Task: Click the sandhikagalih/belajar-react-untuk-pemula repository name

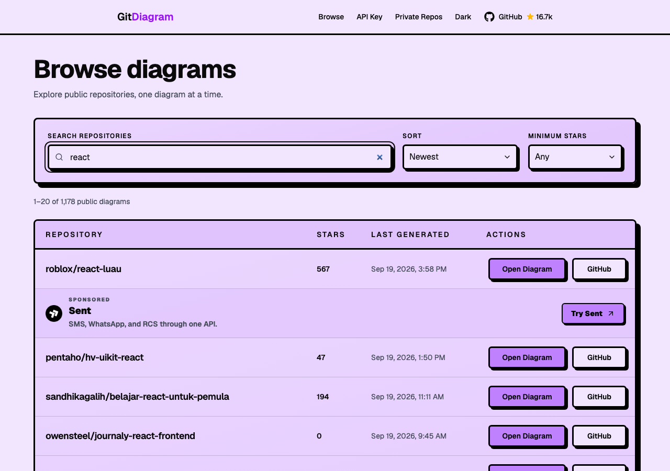Action: [137, 397]
